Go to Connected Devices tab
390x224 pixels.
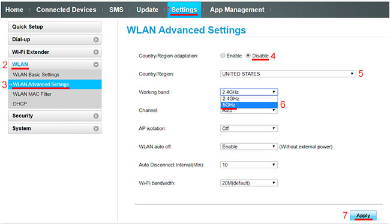click(66, 10)
